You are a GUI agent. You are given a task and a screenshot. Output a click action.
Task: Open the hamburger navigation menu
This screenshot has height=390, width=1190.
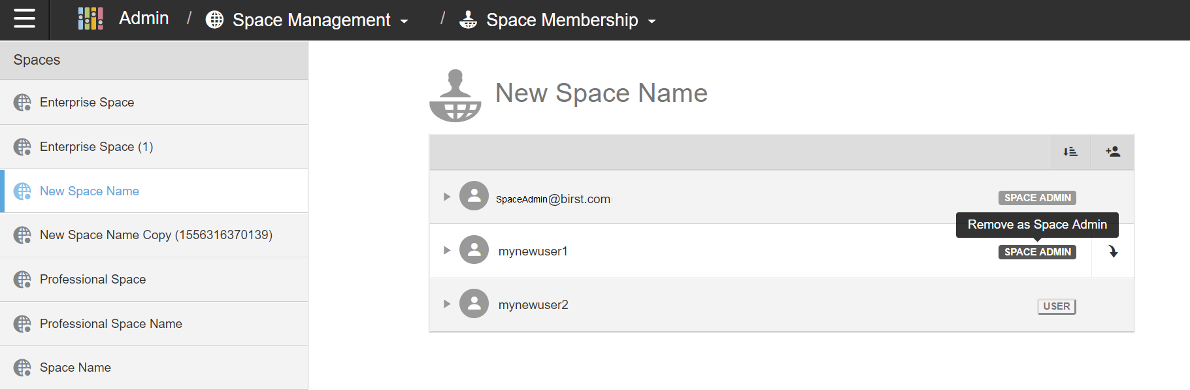point(24,18)
